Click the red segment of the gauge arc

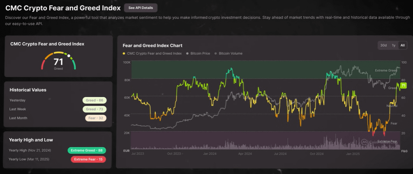click(43, 66)
